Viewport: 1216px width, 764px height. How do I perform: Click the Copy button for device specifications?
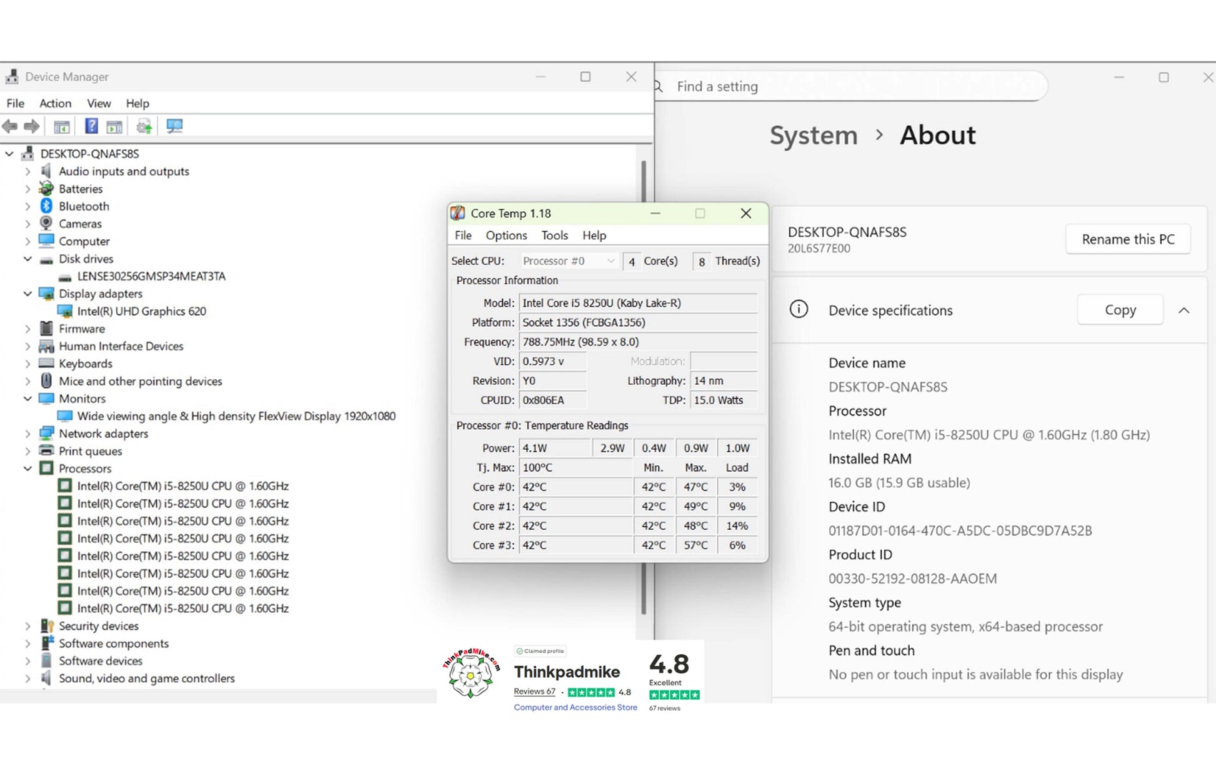point(1120,310)
